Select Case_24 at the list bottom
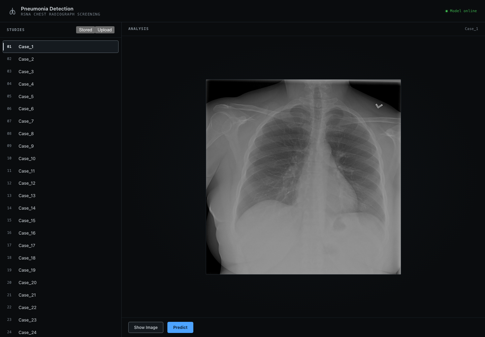 [61, 332]
